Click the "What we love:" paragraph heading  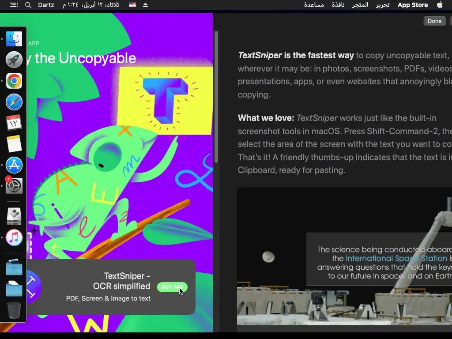[266, 118]
